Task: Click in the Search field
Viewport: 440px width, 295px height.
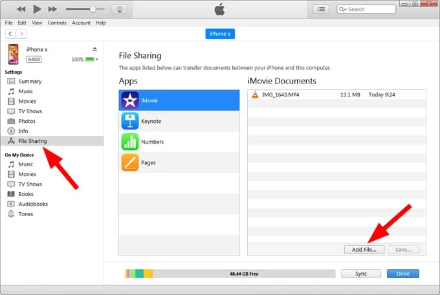Action: 362,9
